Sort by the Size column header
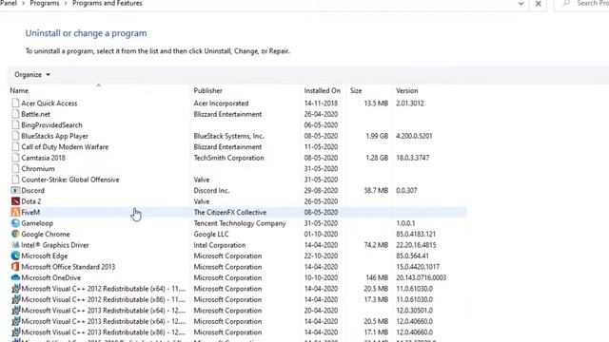609x342 pixels. coord(356,90)
